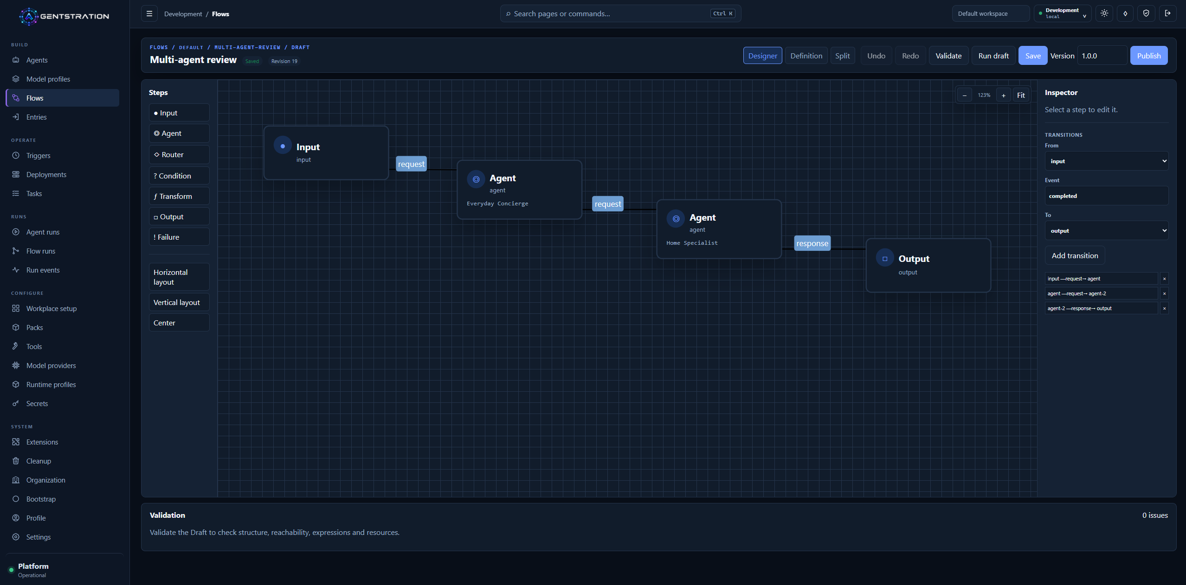Click the logout icon in top bar
This screenshot has width=1186, height=585.
[1167, 13]
